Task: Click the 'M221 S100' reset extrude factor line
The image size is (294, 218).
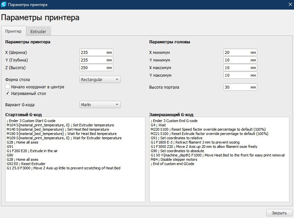Action: pyautogui.click(x=210, y=134)
